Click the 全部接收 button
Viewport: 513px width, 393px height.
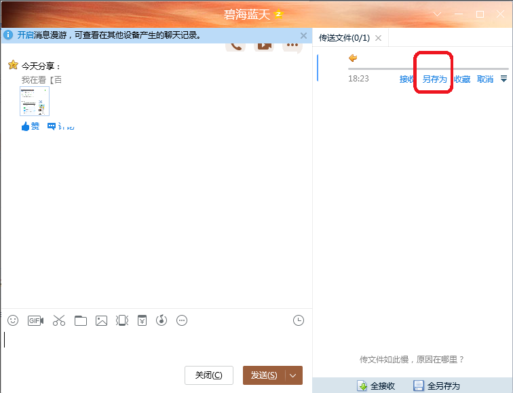coord(377,386)
